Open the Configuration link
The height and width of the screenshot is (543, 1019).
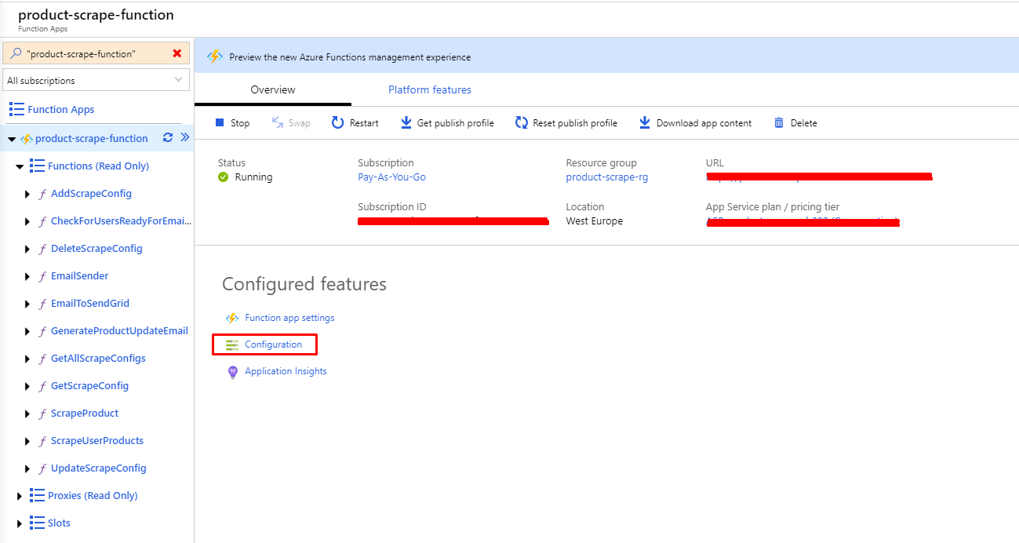pyautogui.click(x=273, y=344)
